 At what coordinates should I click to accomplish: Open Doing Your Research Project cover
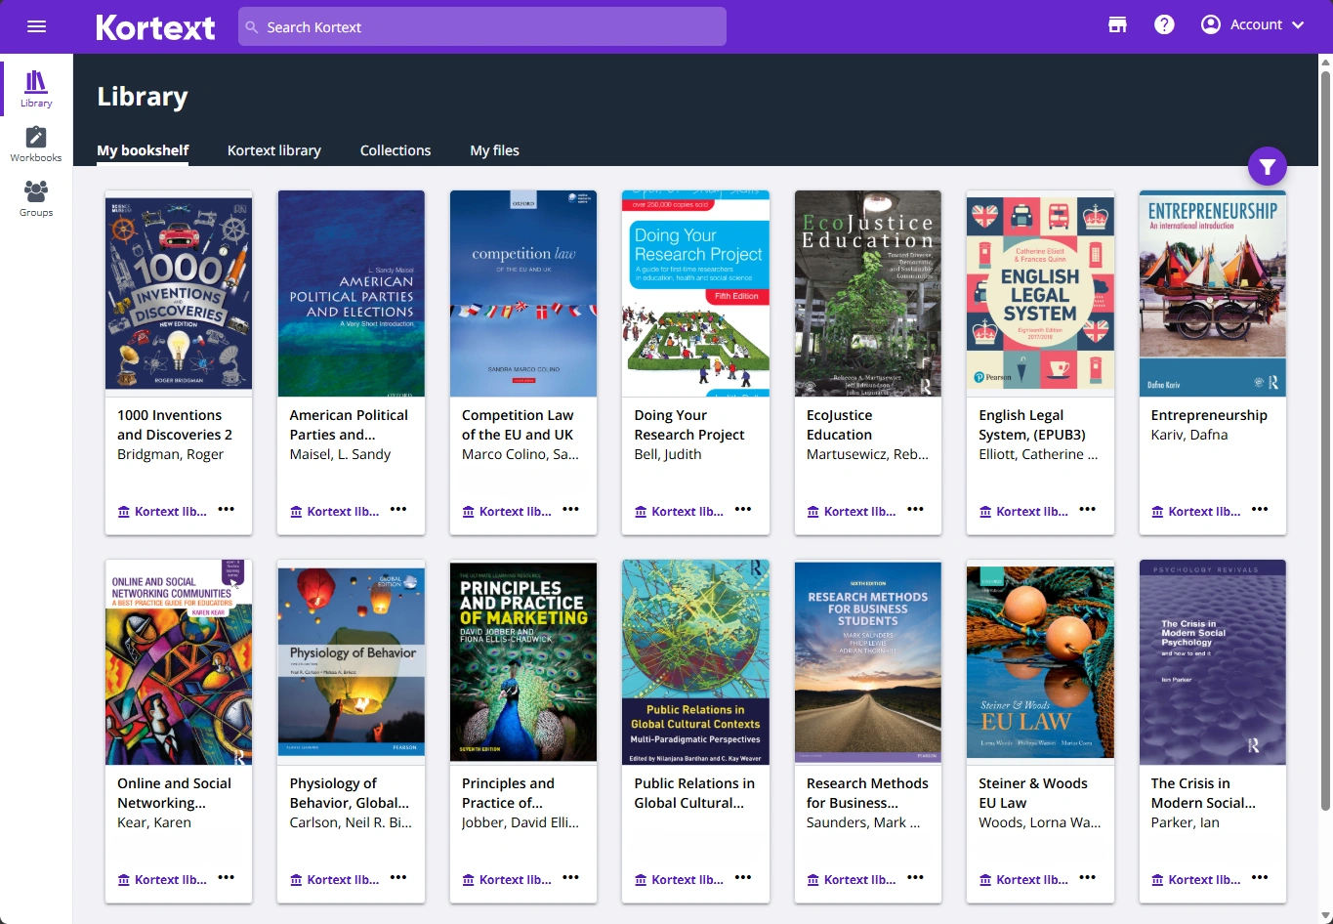coord(695,293)
